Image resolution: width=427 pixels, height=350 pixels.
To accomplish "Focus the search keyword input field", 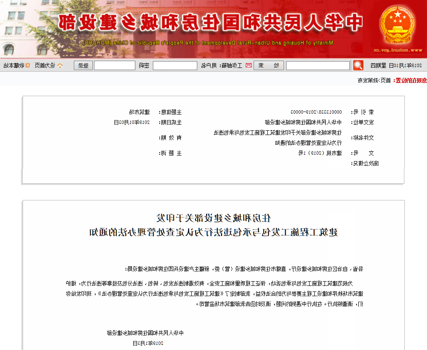I will tap(318, 65).
